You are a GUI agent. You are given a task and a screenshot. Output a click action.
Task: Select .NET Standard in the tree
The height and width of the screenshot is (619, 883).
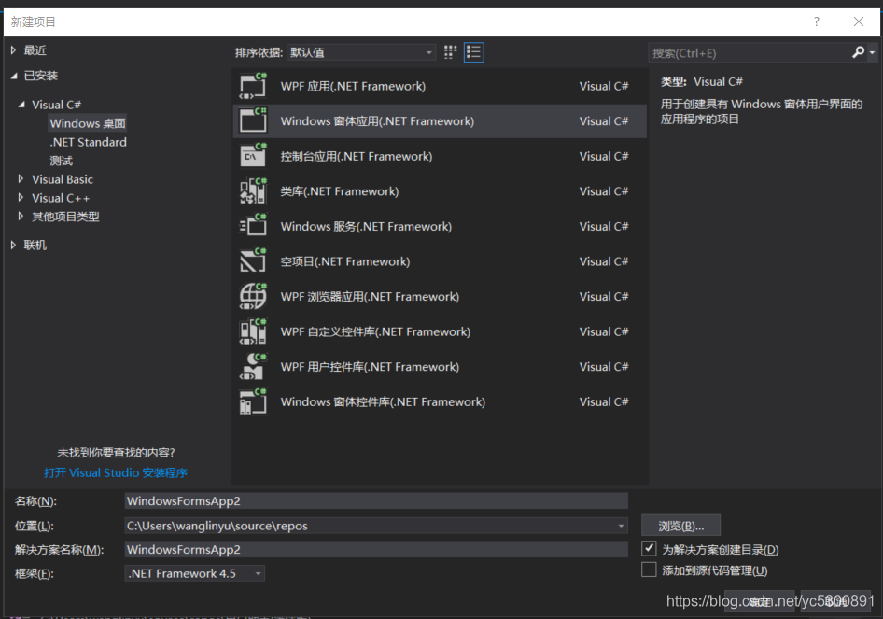tap(88, 142)
